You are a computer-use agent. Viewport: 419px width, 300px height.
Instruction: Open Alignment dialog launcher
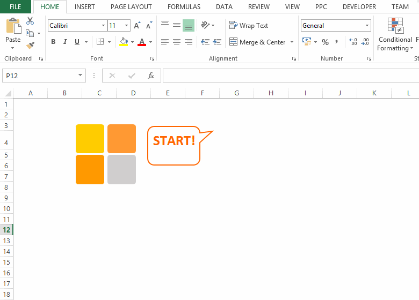(x=294, y=58)
